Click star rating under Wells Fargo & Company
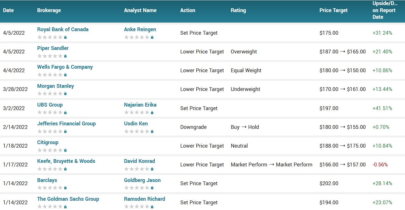The image size is (405, 210). [50, 75]
